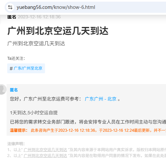Open the blue 匿名 answerer profile name
Screen dimensions: 166x160
coord(14,90)
